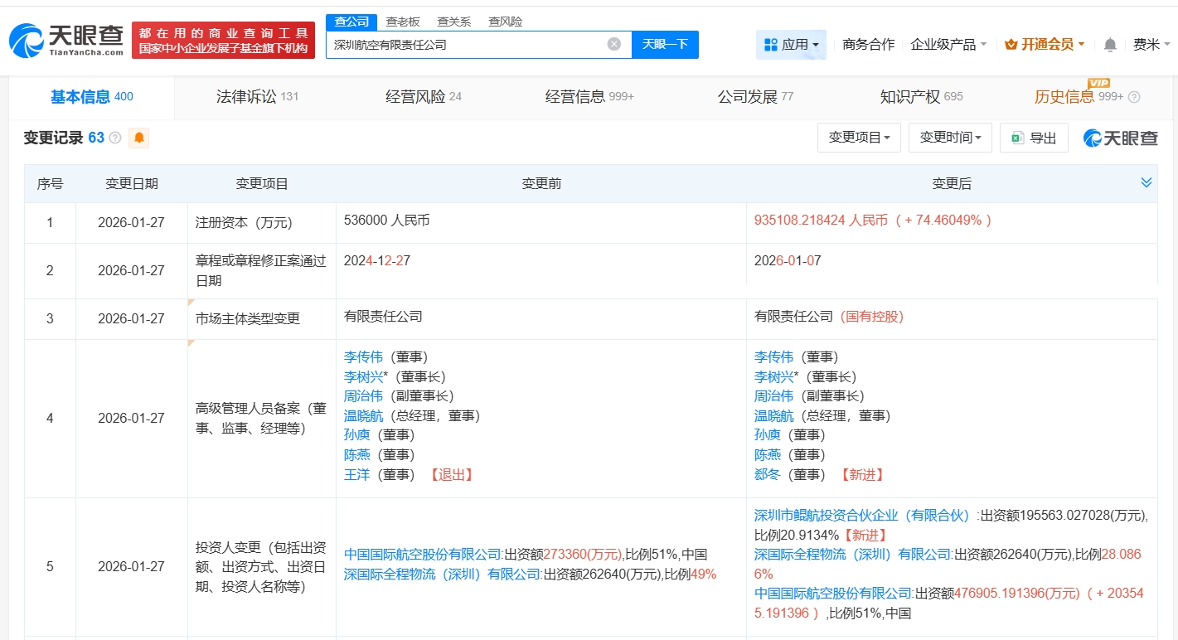Click the Excel icon in 导出 button
This screenshot has height=640, width=1178.
pyautogui.click(x=1018, y=138)
